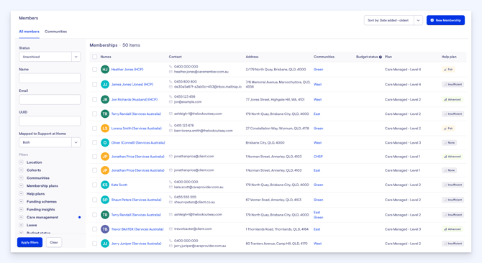482x263 pixels.
Task: Click blue dot indicator beside Care management
Action: click(x=80, y=217)
